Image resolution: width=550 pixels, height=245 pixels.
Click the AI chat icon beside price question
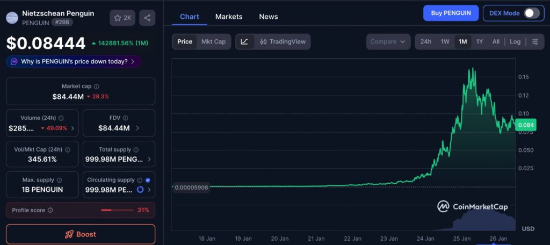coord(14,62)
